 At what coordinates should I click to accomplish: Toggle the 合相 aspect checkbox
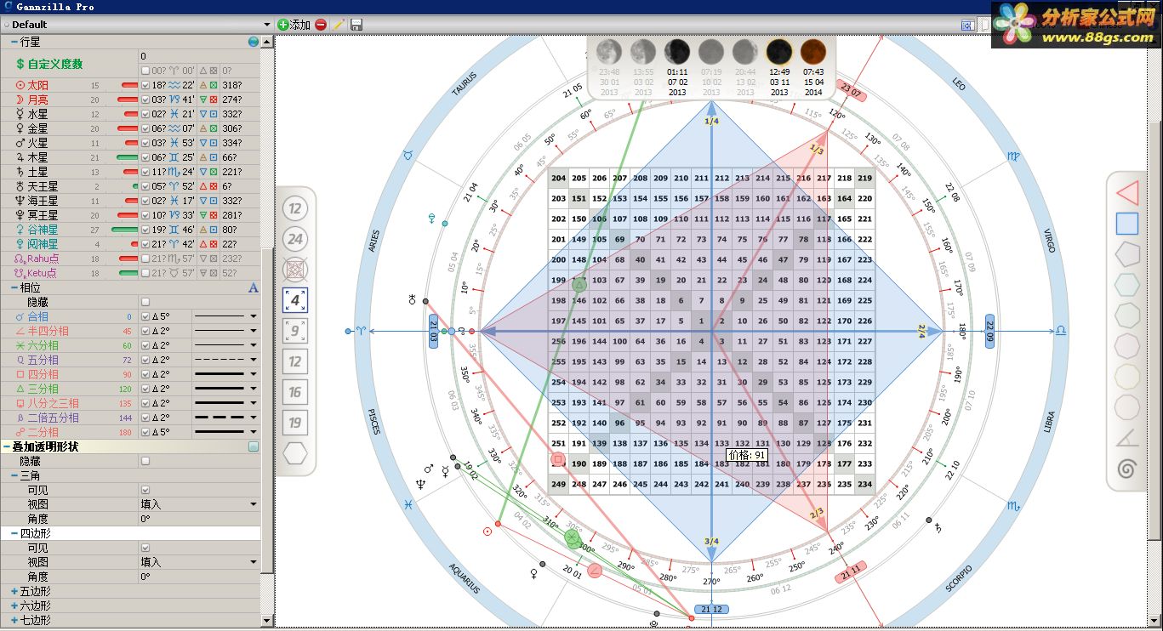[145, 316]
